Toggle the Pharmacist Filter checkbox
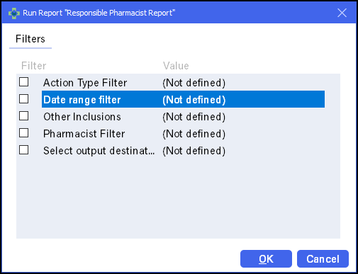This screenshot has height=274, width=358. pyautogui.click(x=24, y=133)
